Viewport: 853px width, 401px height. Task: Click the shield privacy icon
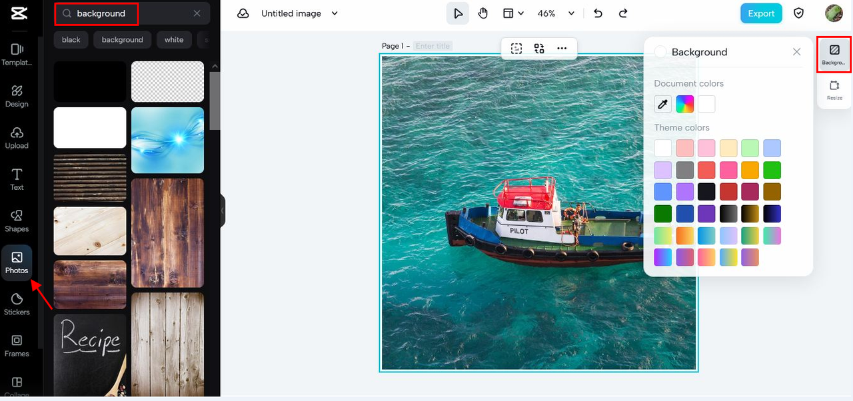pyautogui.click(x=798, y=13)
